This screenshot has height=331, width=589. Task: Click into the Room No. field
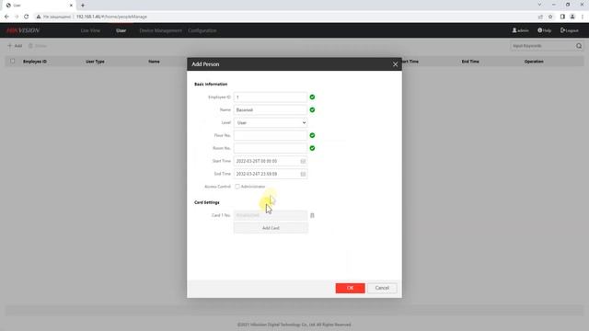click(x=271, y=148)
